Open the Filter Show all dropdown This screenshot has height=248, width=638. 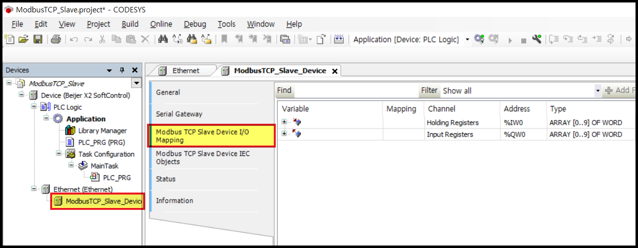click(x=598, y=91)
